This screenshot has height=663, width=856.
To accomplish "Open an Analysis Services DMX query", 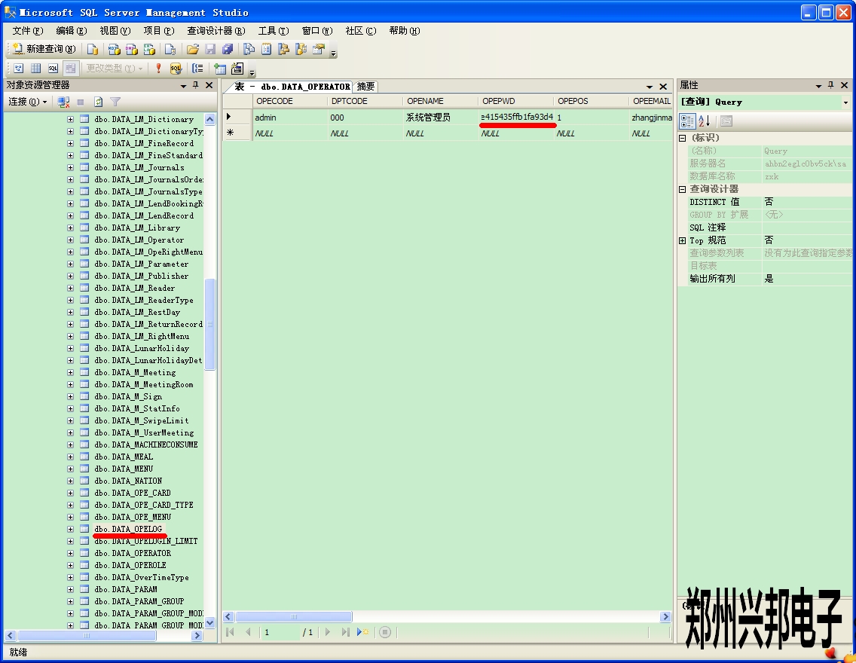I will [x=132, y=50].
